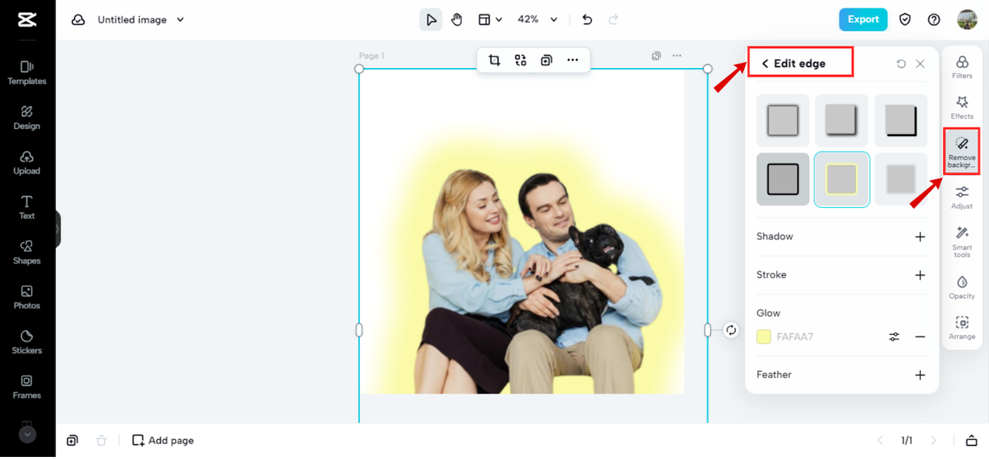The width and height of the screenshot is (989, 460).
Task: Open the Stickers panel
Action: pos(27,342)
